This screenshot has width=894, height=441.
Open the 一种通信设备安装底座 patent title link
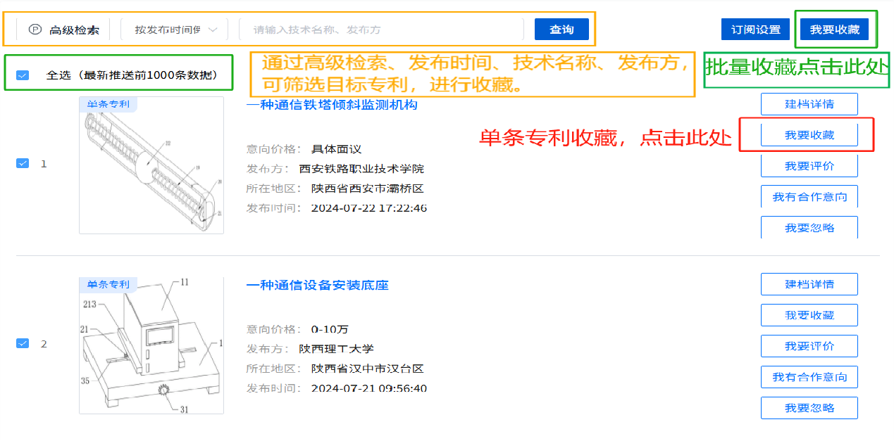coord(317,285)
